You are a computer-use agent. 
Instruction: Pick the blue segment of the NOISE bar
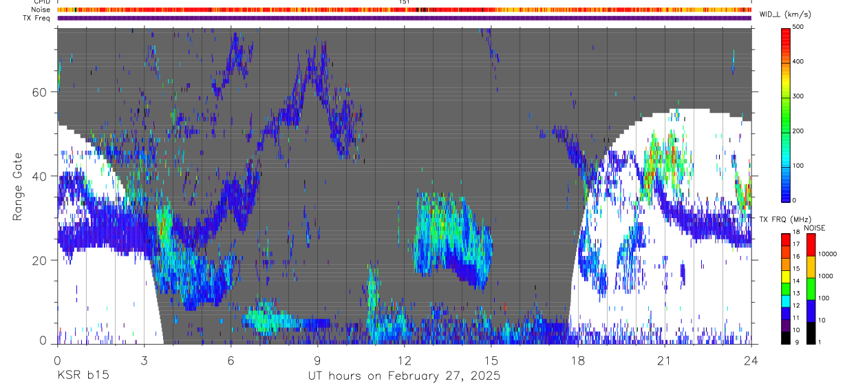tap(811, 310)
